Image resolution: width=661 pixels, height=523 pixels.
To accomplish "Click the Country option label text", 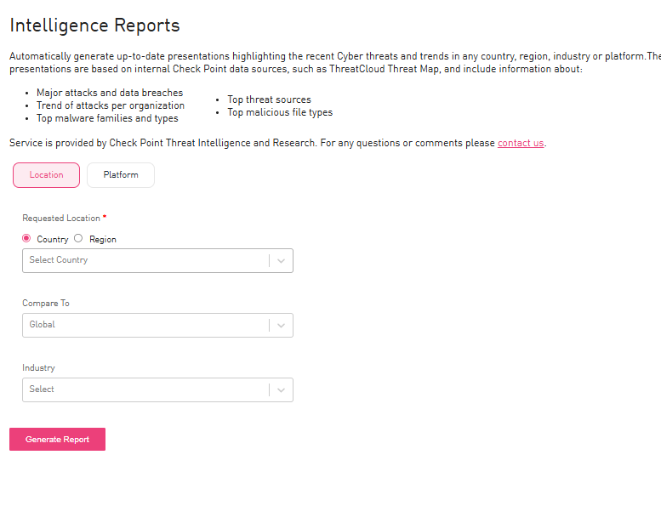I will coord(53,240).
